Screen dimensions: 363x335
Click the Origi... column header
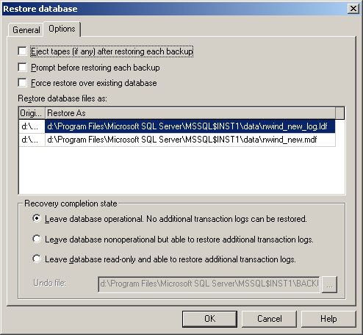click(32, 113)
